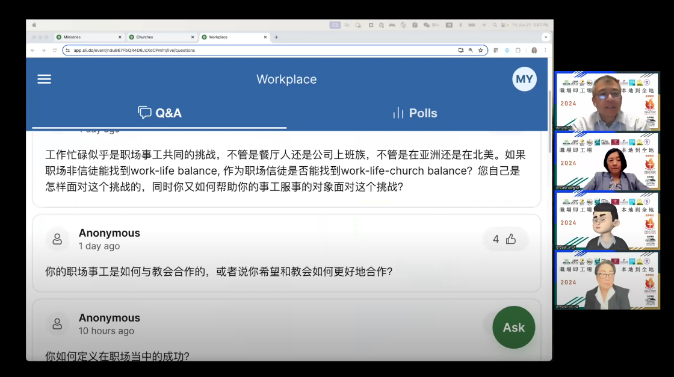The image size is (674, 377).
Task: Click the work-life balance question text
Action: tap(285, 171)
